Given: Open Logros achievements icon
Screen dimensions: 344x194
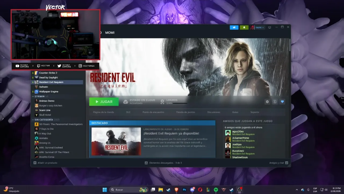Looking at the screenshot, I should pyautogui.click(x=162, y=102).
